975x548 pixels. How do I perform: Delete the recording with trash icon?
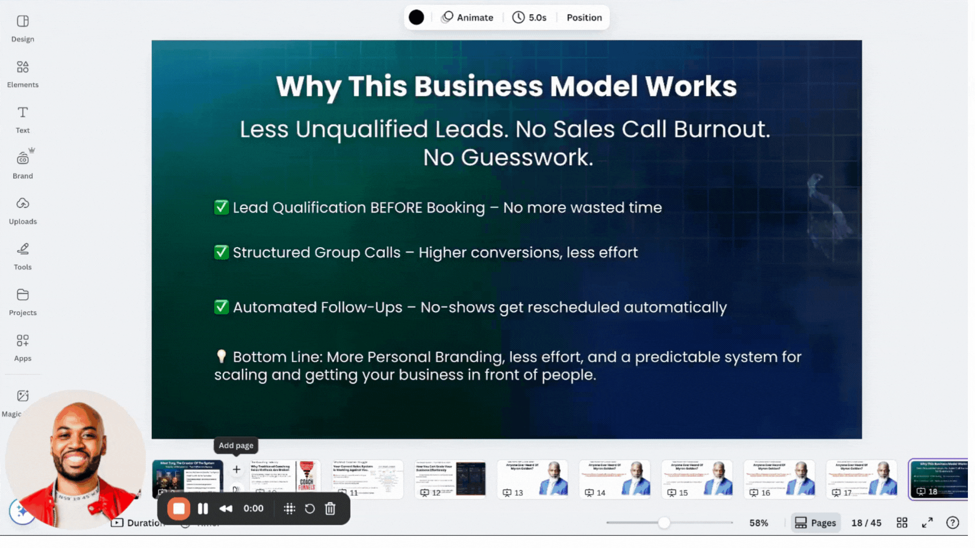pyautogui.click(x=330, y=508)
